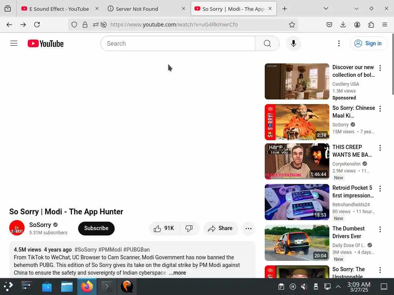Expand description with ...more
394x295 pixels.
pos(177,273)
